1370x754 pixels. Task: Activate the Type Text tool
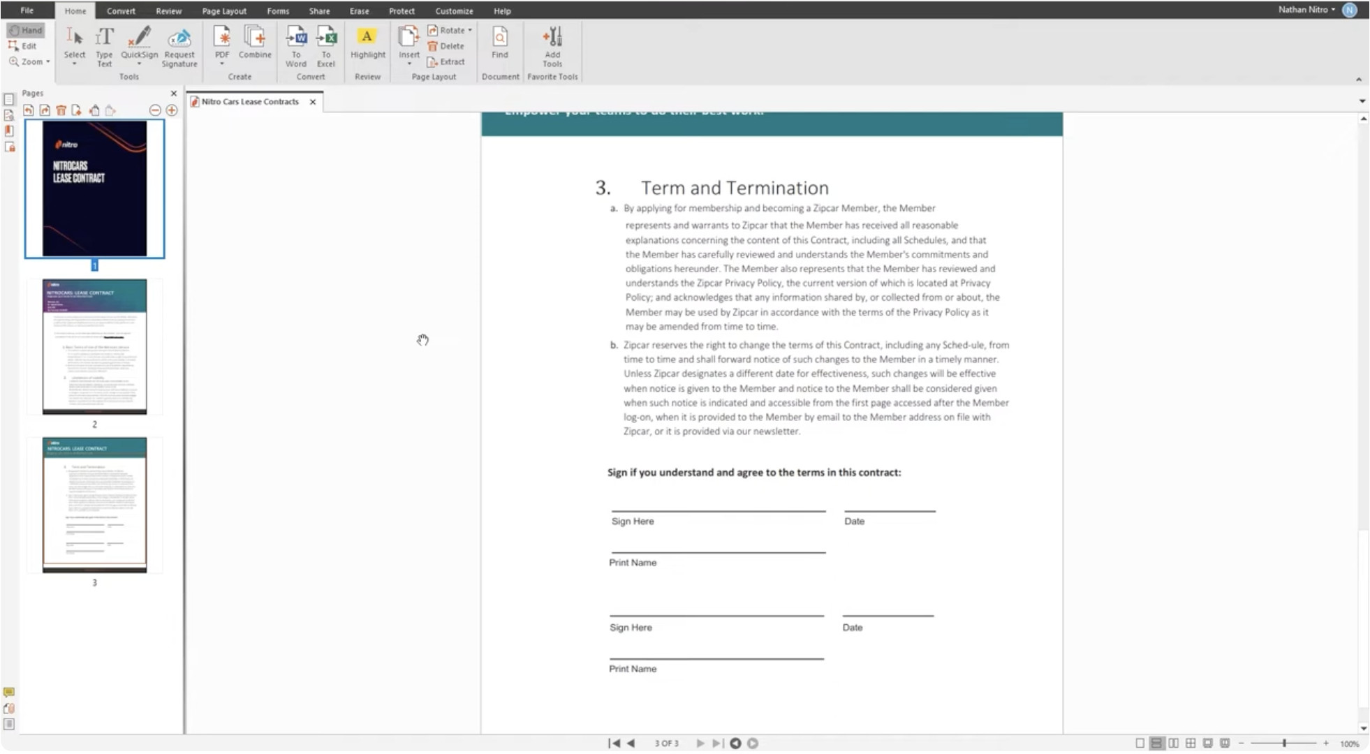coord(104,46)
